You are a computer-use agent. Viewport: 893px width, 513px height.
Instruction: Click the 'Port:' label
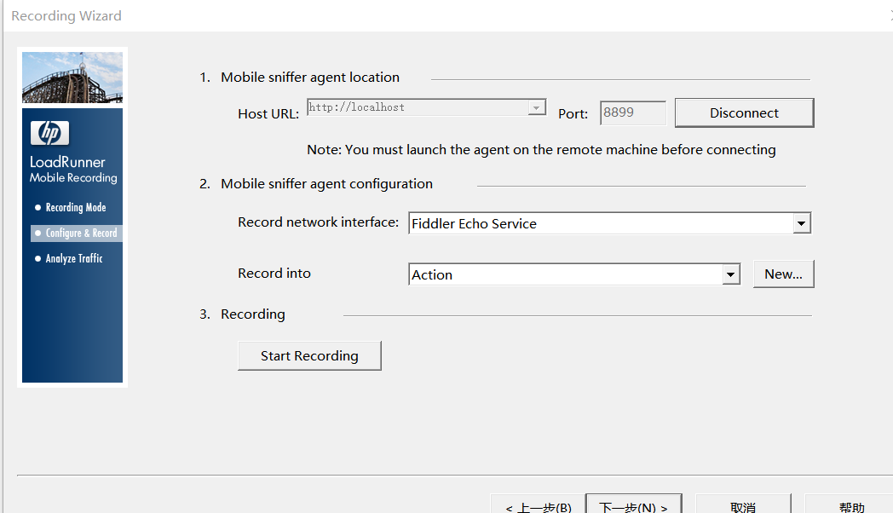[x=573, y=114]
